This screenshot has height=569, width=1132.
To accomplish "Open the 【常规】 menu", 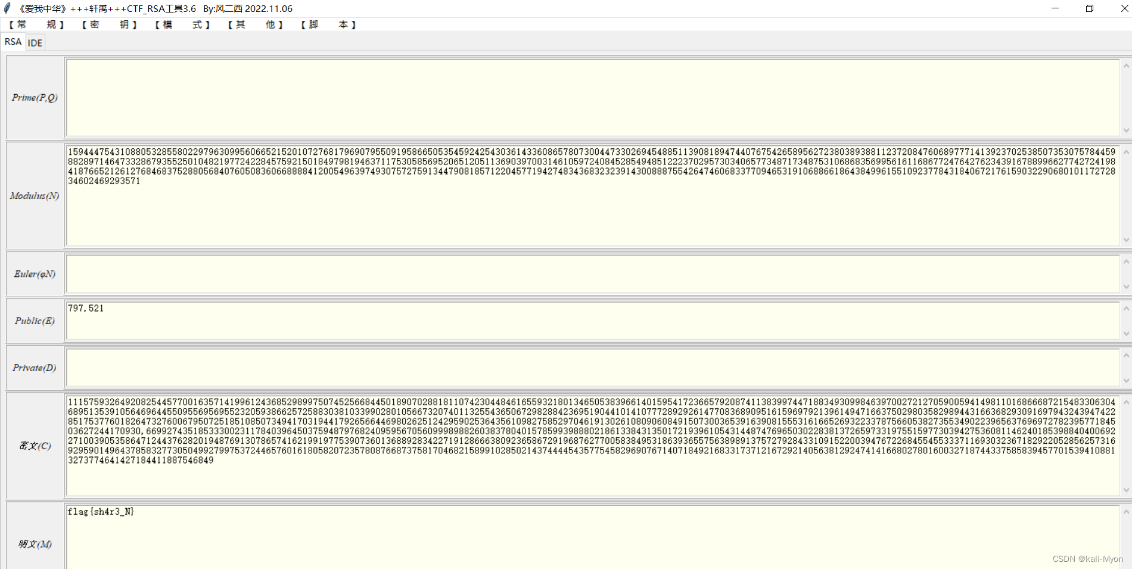I will click(36, 24).
